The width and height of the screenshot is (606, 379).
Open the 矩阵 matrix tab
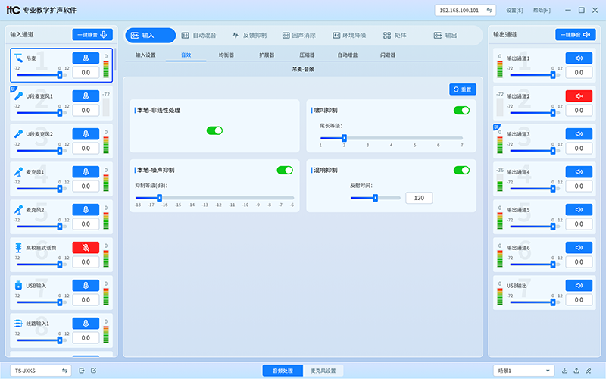point(395,35)
